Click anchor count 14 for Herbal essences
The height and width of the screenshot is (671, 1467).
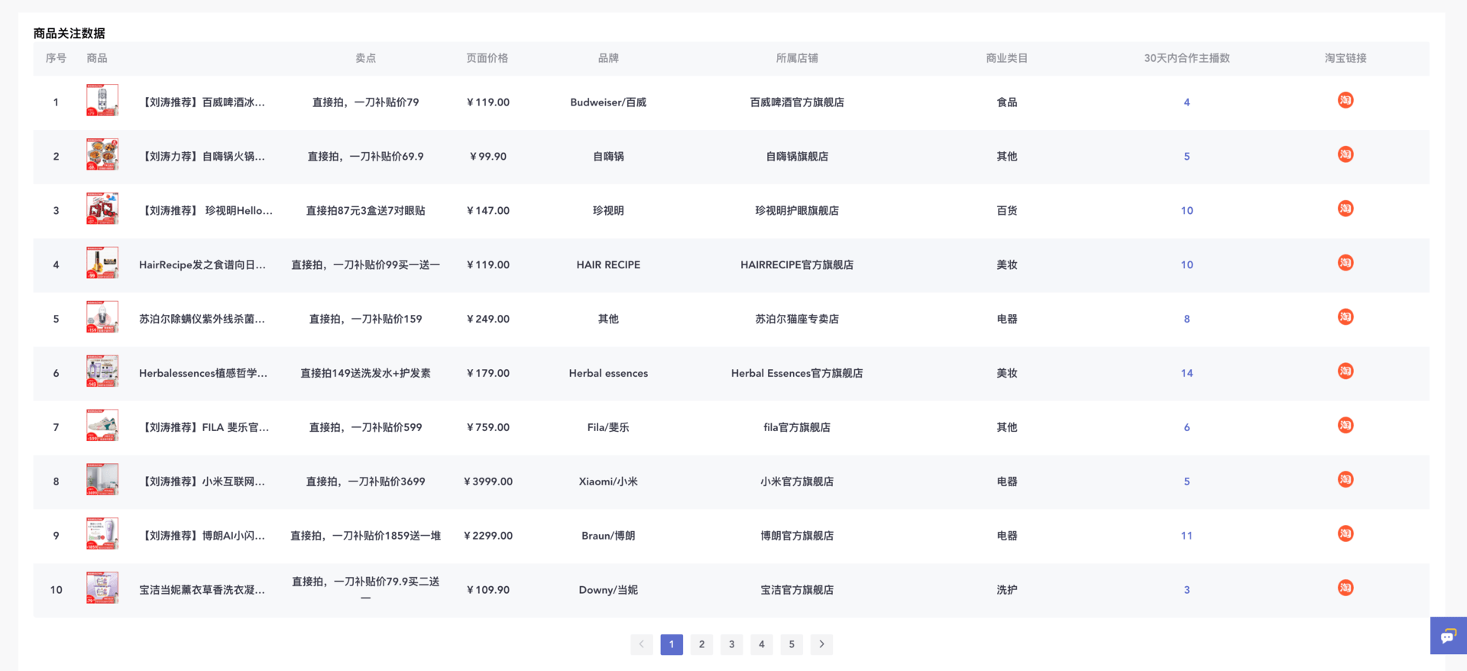click(1187, 374)
